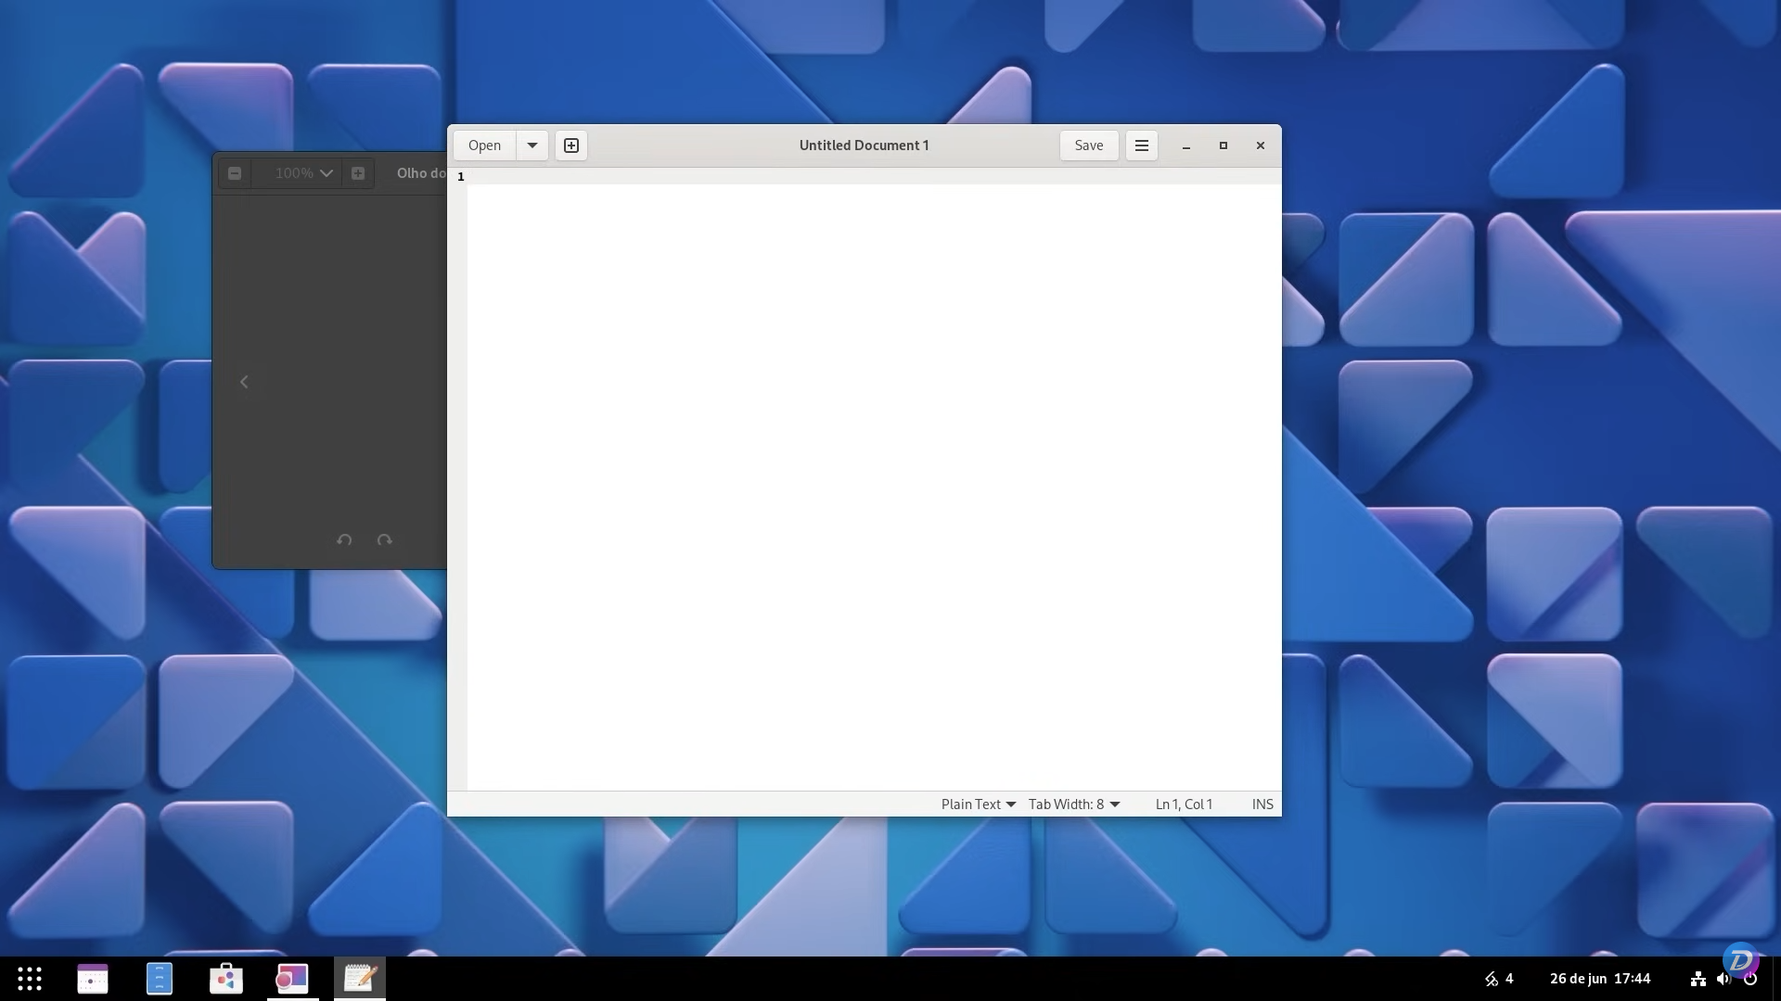Screen dimensions: 1781x1001
Task: Click the hamburger menu in the text editor
Action: tap(1140, 146)
